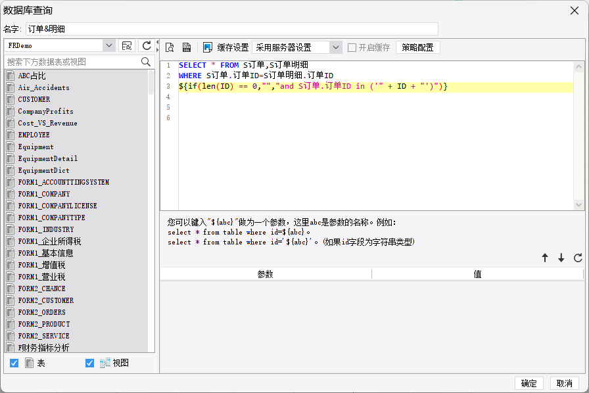This screenshot has width=589, height=393.
Task: Select the EquipmentDict table
Action: coord(43,170)
